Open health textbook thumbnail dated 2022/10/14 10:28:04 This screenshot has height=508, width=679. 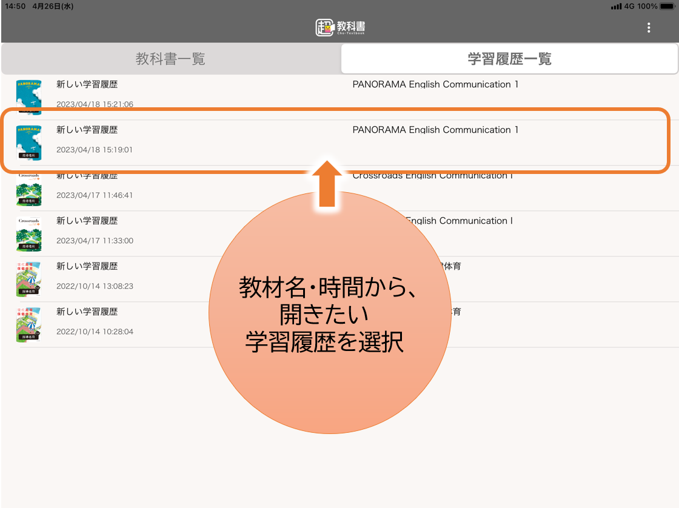pyautogui.click(x=28, y=325)
